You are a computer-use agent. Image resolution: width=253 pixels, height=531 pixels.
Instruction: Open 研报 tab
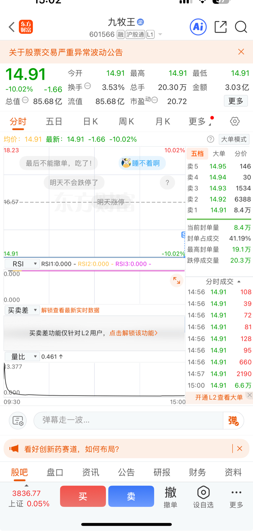162,472
